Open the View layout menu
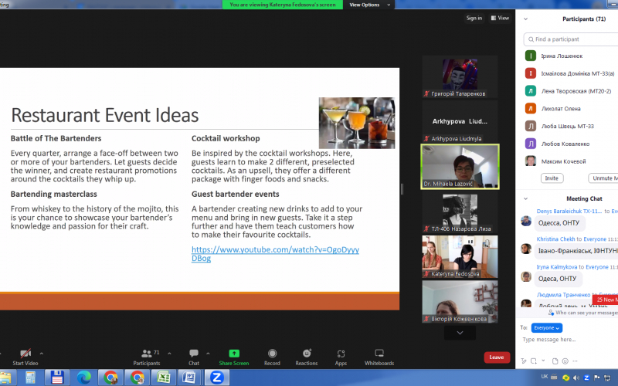The width and height of the screenshot is (618, 386). tap(500, 18)
